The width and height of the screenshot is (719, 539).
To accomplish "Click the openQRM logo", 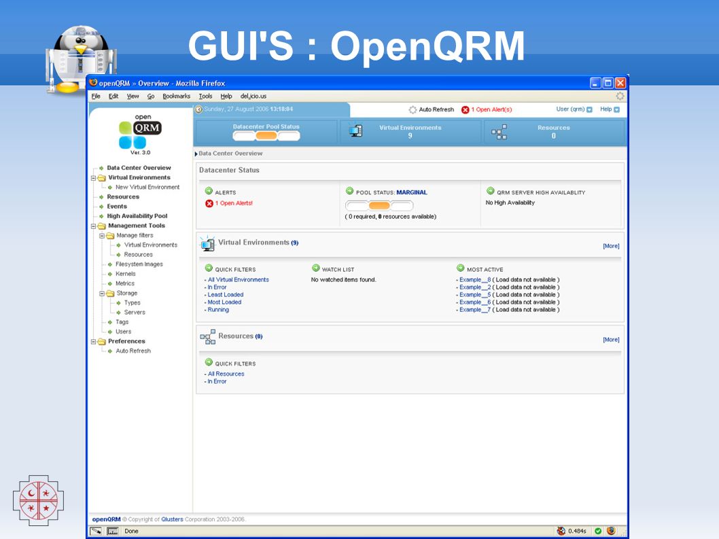I will [140, 135].
